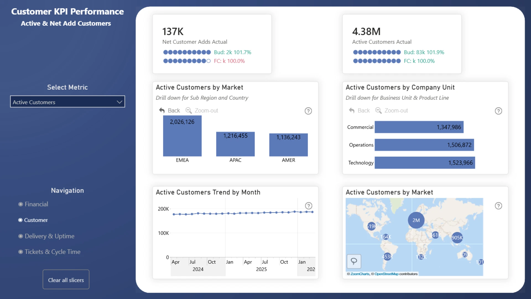This screenshot has height=299, width=531.
Task: Expand Select Metric dropdown chevron
Action: (119, 102)
